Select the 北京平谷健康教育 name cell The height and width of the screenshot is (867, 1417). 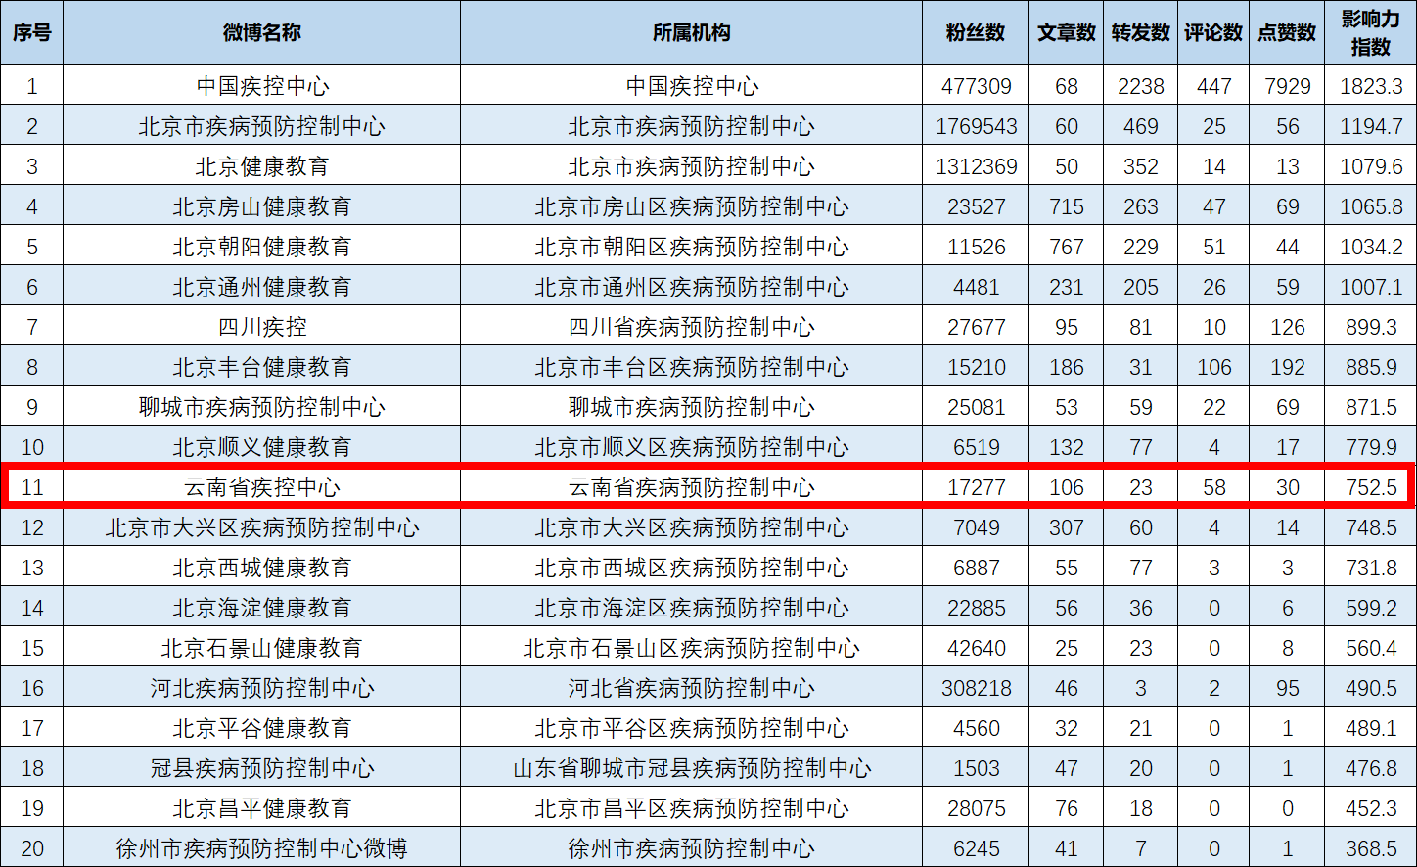coord(262,728)
